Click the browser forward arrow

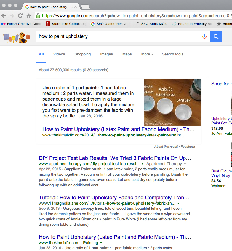[x=12, y=16]
